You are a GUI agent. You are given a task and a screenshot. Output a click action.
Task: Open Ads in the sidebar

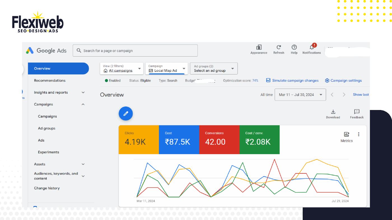coord(41,140)
